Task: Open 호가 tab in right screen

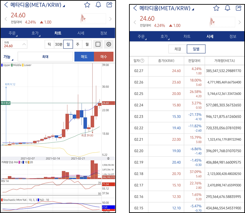Action: 164,37
